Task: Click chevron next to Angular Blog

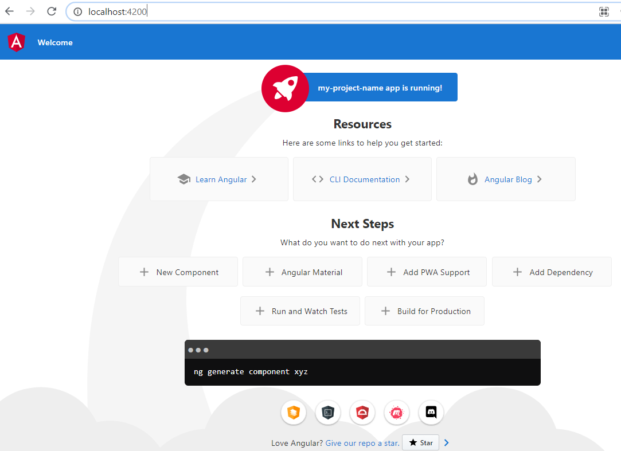Action: tap(540, 179)
